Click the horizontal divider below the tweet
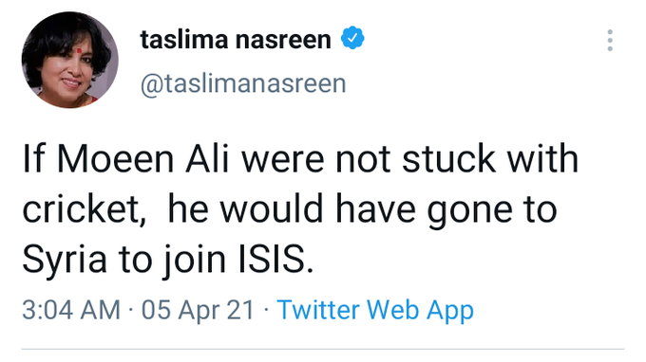646x362 pixels. pyautogui.click(x=323, y=350)
